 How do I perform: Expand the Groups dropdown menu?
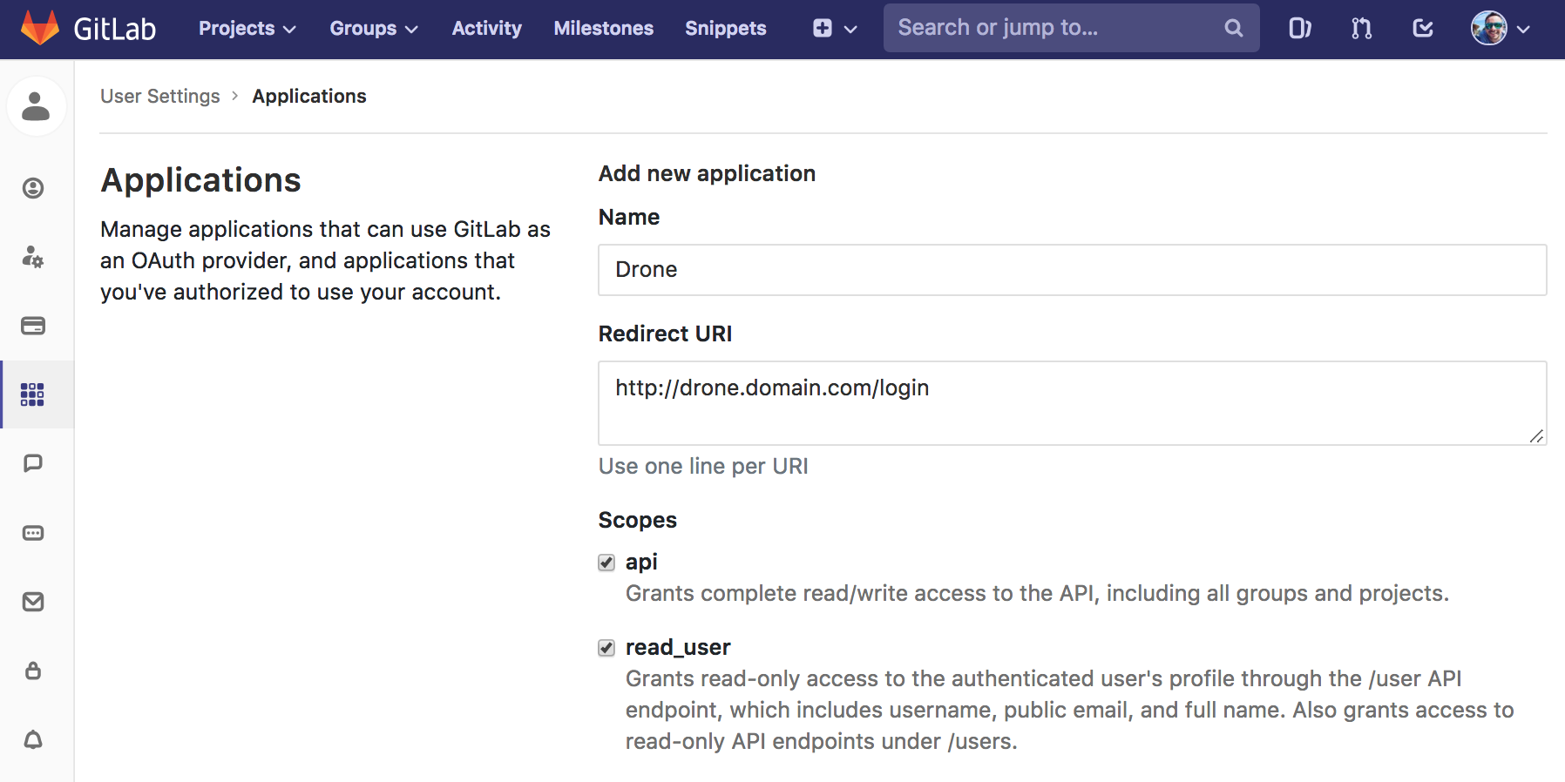coord(373,29)
